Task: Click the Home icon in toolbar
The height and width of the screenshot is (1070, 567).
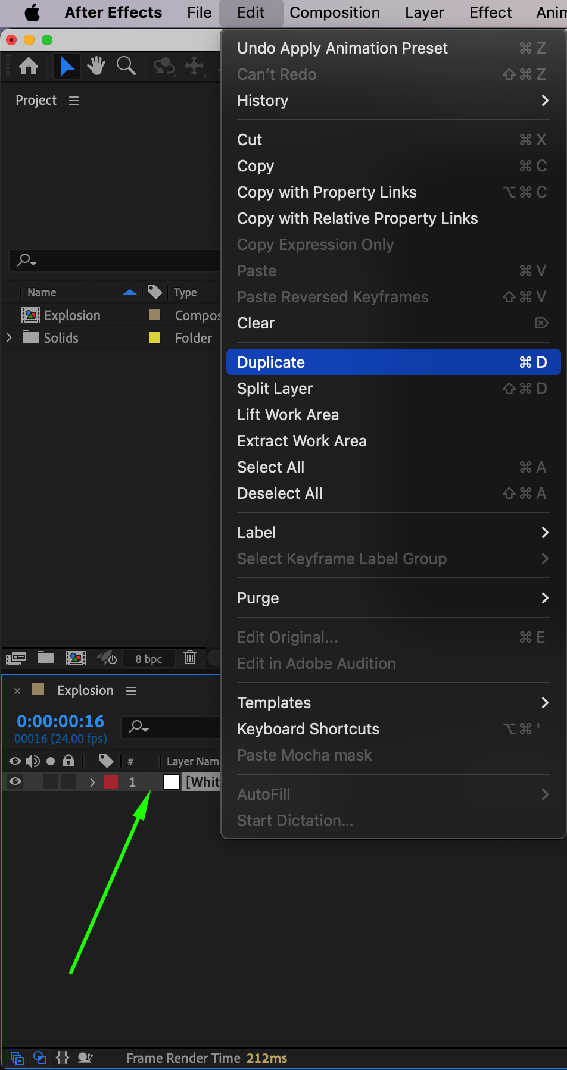Action: [29, 66]
